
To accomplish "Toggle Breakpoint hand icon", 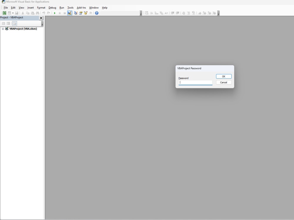I will (x=183, y=13).
